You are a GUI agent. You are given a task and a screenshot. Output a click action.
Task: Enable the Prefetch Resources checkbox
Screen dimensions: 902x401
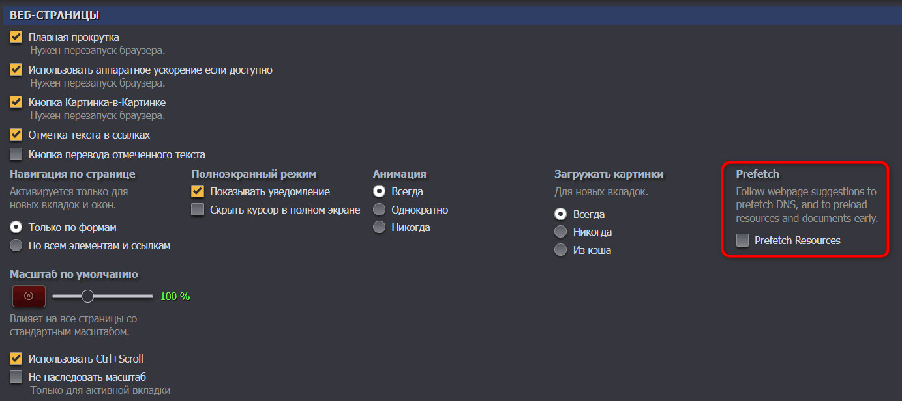click(742, 240)
